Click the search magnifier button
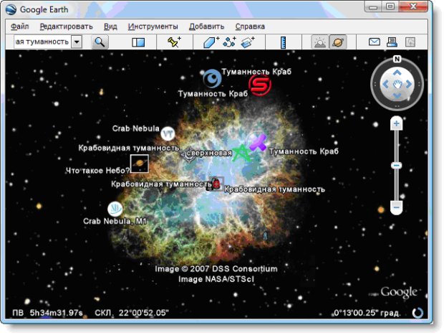The height and width of the screenshot is (335, 444). click(100, 42)
